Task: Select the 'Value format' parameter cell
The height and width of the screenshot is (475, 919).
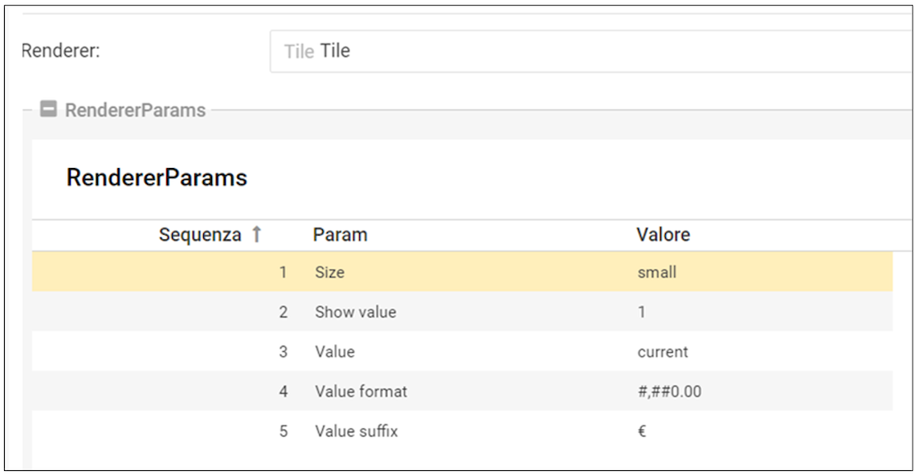Action: point(361,391)
